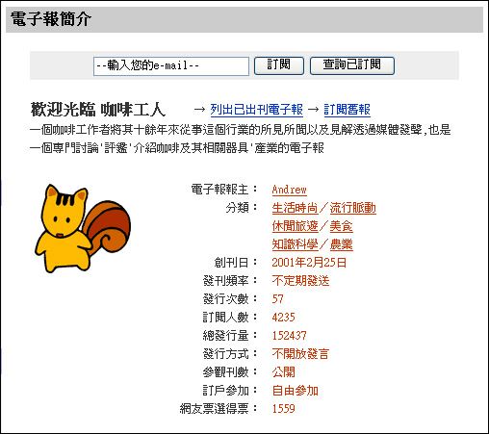Screen dimensions: 489x434
Task: Click the total circulation value 152437
Action: (x=289, y=336)
